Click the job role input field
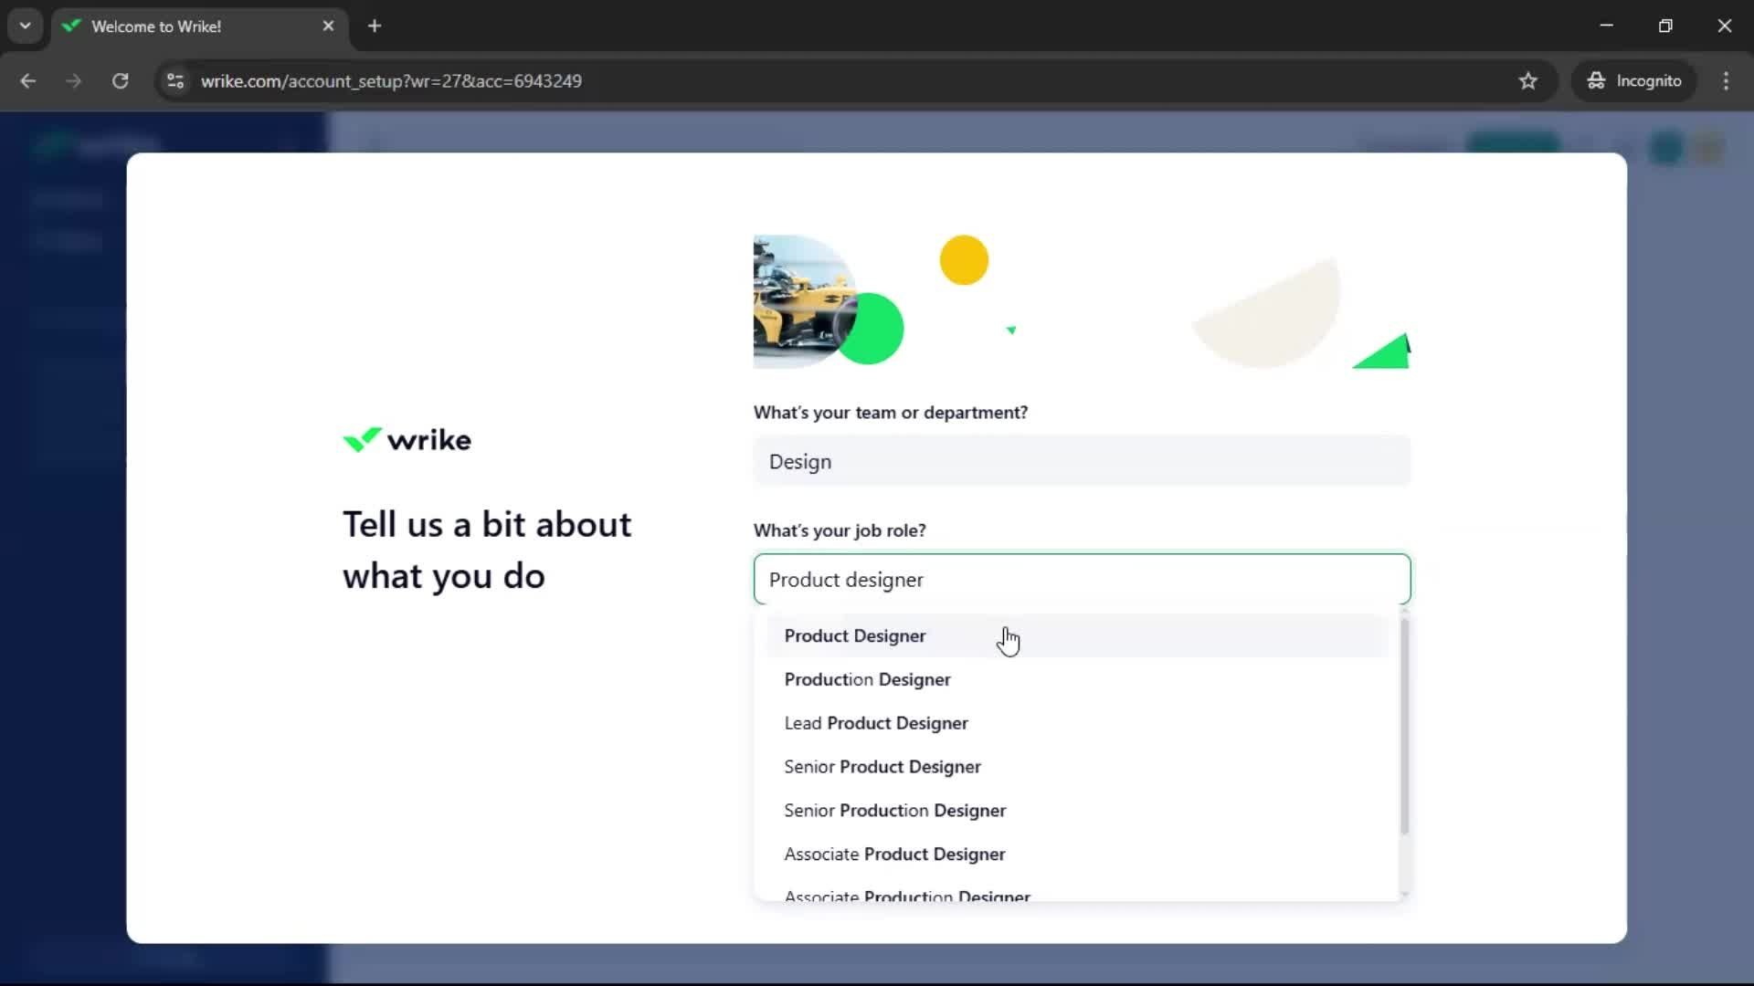Viewport: 1754px width, 986px height. click(x=1082, y=579)
